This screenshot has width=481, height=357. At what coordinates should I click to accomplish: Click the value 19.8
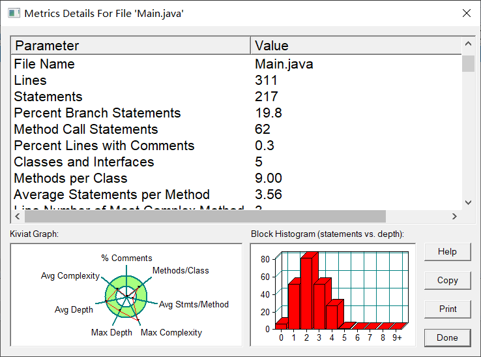pos(269,113)
